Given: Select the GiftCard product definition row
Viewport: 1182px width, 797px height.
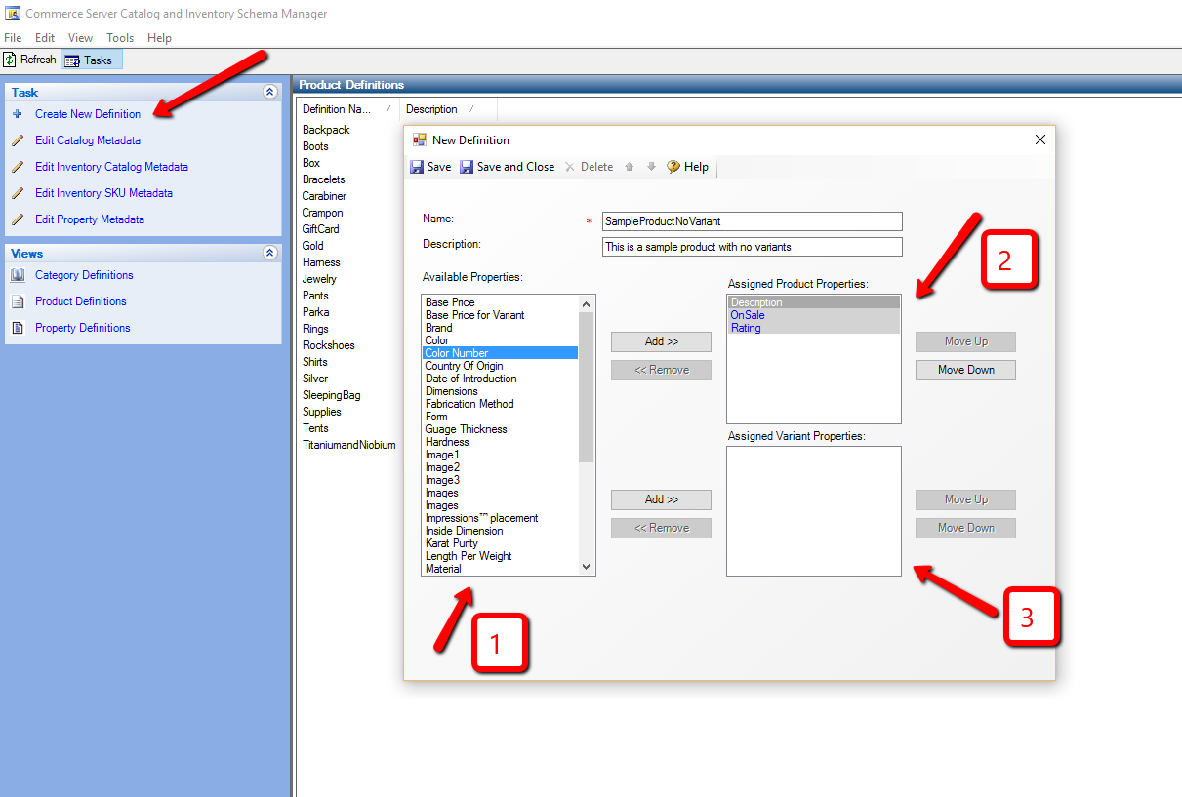Looking at the screenshot, I should pos(321,229).
